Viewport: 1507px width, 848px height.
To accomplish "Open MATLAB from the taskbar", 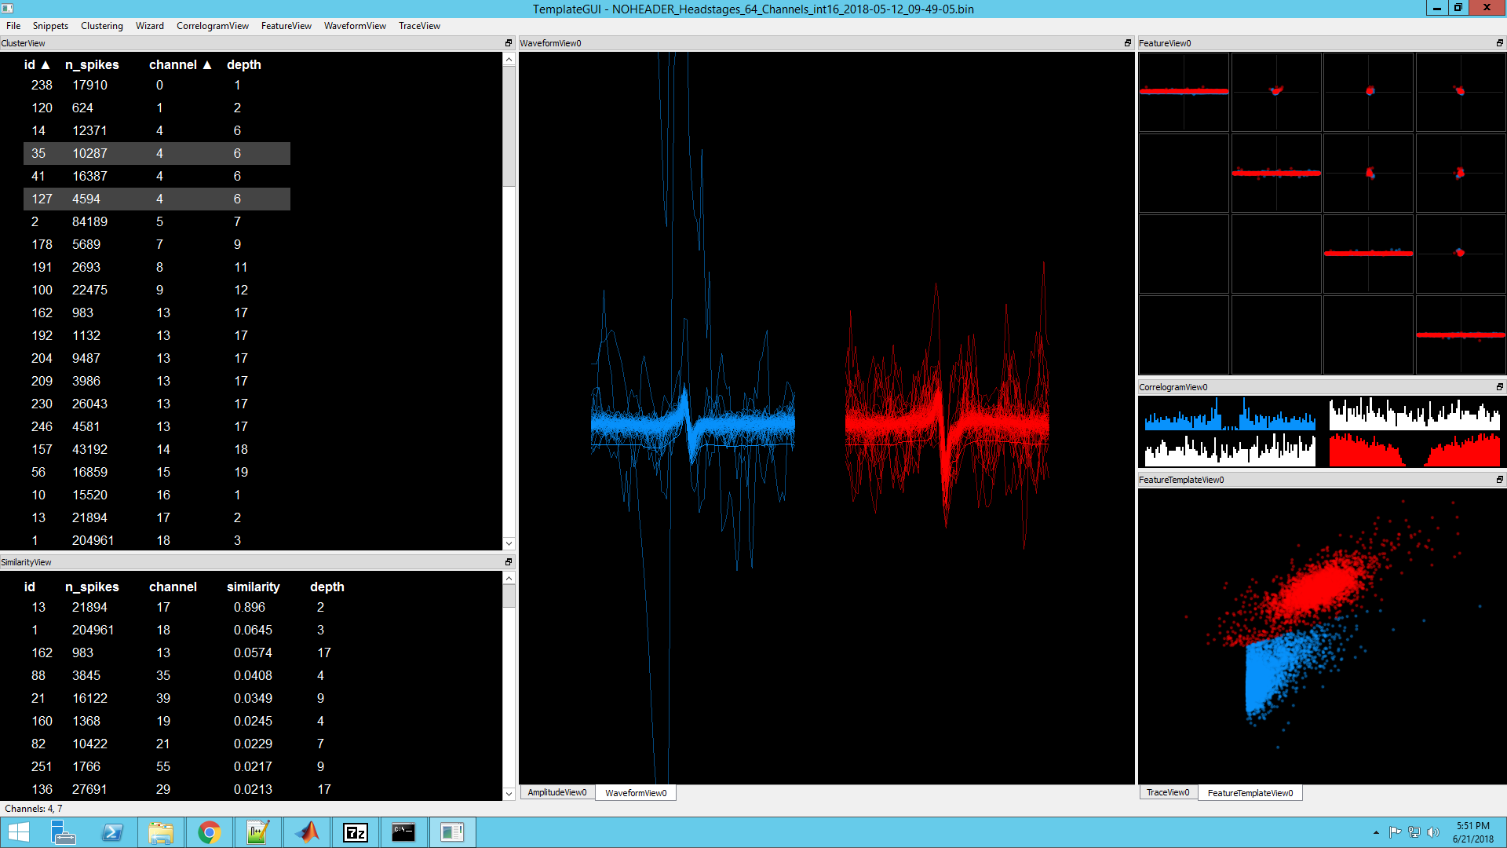I will [x=307, y=832].
